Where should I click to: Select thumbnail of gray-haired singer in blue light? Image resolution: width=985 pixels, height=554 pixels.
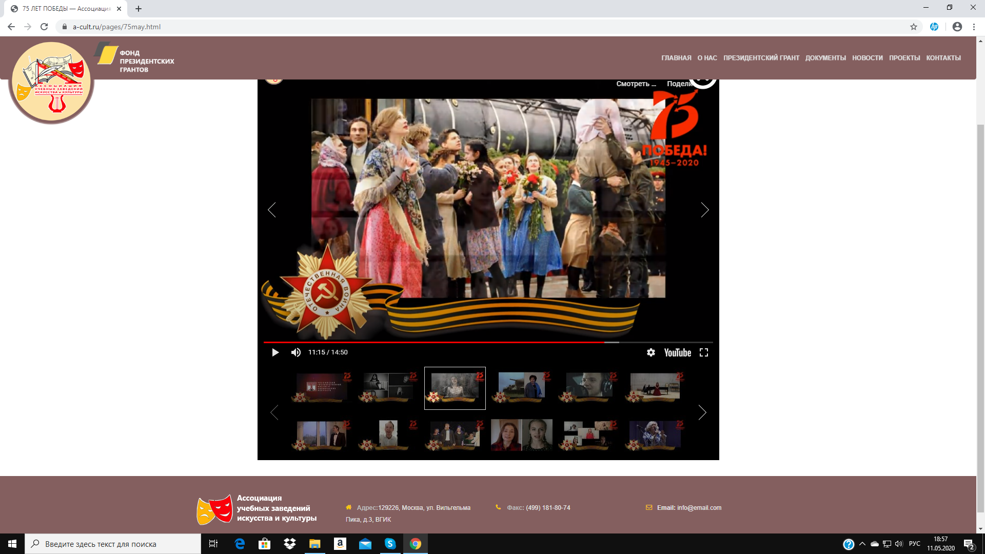click(x=655, y=435)
